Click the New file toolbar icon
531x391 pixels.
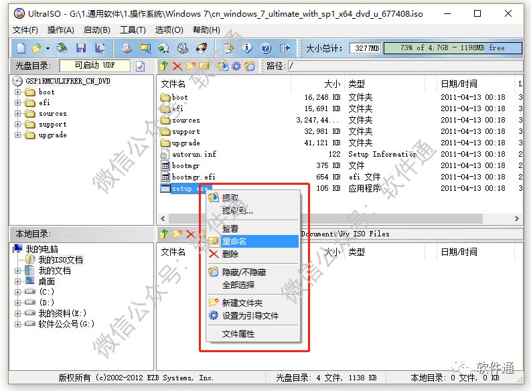[x=21, y=48]
